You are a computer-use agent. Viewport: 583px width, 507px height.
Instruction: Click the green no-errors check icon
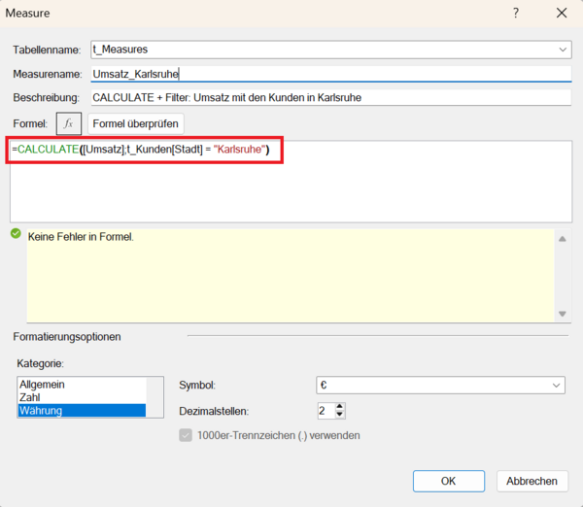click(16, 234)
